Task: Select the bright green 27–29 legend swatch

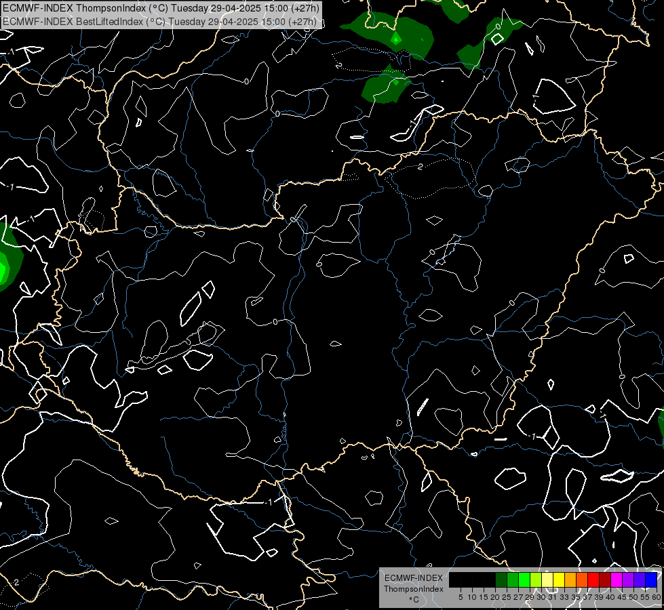Action: (524, 579)
